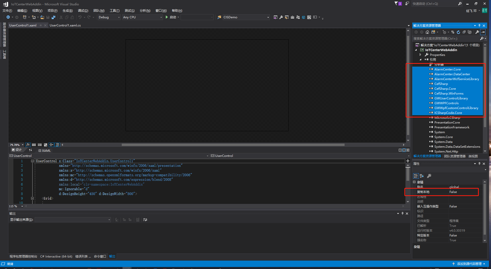Click the 启动 Start debugging button
Image resolution: width=491 pixels, height=269 pixels.
click(171, 17)
